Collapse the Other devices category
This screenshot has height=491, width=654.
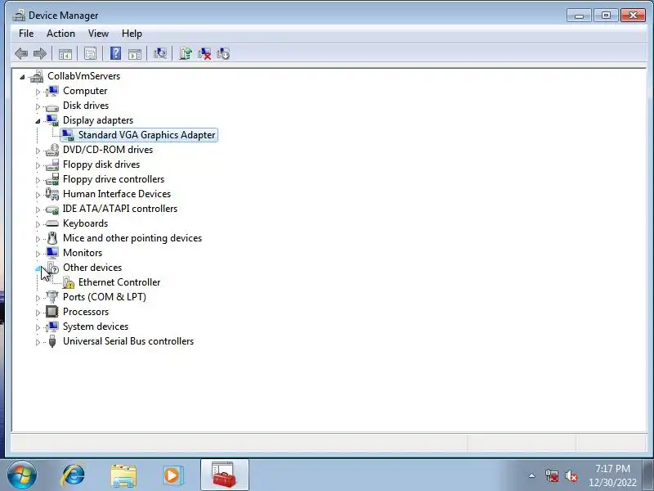[x=38, y=268]
